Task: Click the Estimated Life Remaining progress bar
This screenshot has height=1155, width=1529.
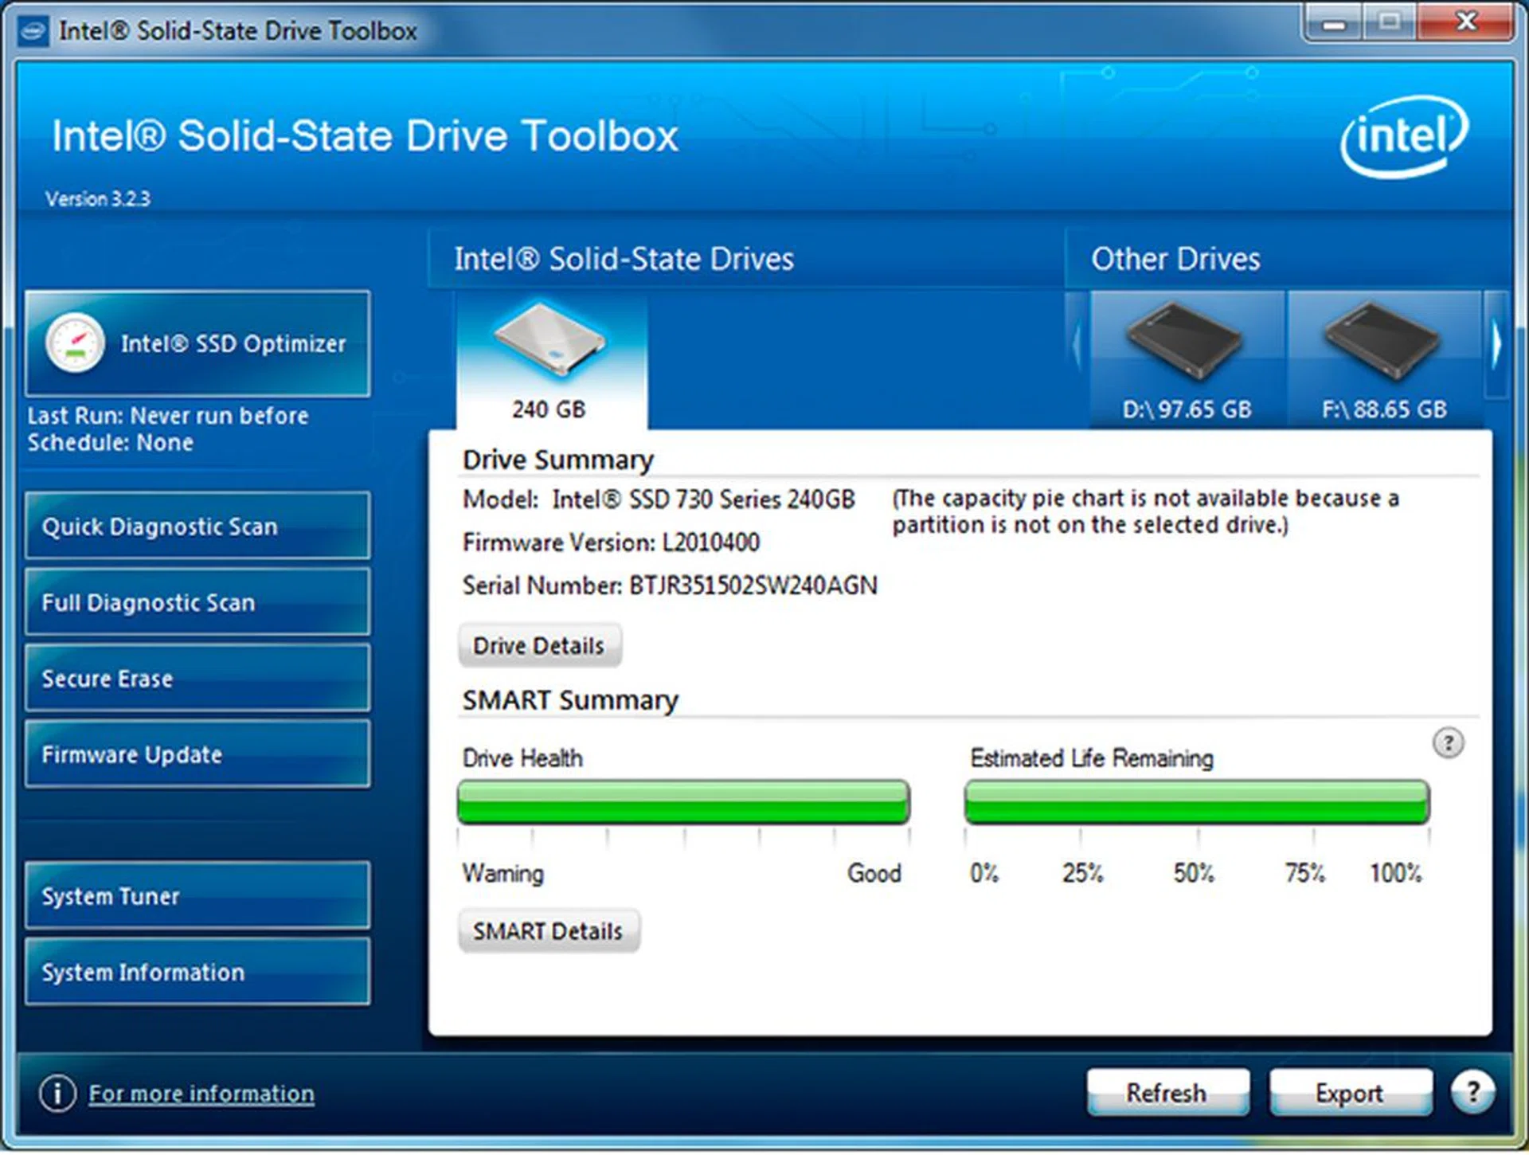Action: click(x=1196, y=802)
